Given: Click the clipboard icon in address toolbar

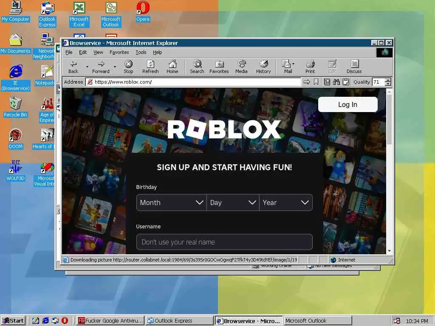Looking at the screenshot, I should (346, 82).
